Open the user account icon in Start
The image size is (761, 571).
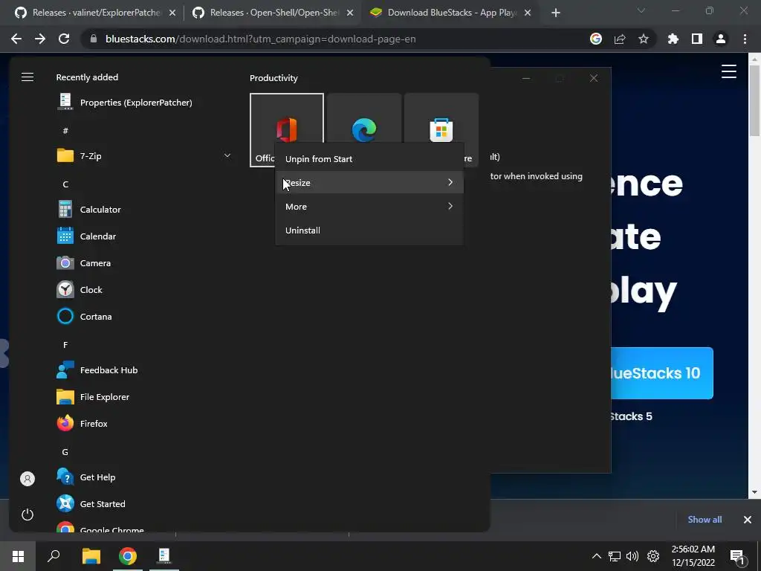pos(27,479)
